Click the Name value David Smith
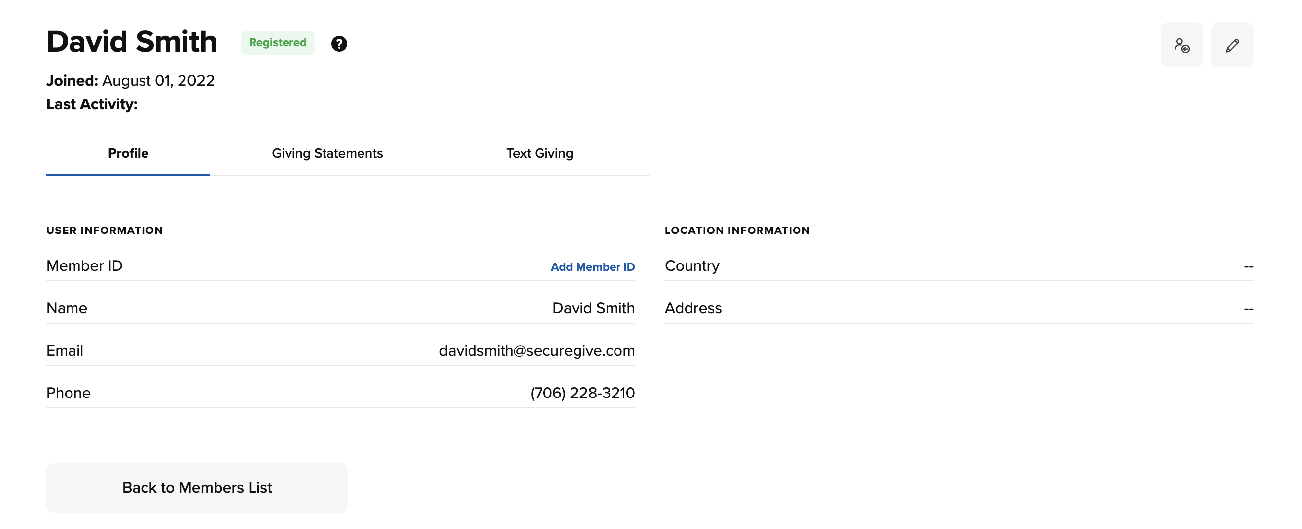The height and width of the screenshot is (529, 1302). (x=593, y=308)
